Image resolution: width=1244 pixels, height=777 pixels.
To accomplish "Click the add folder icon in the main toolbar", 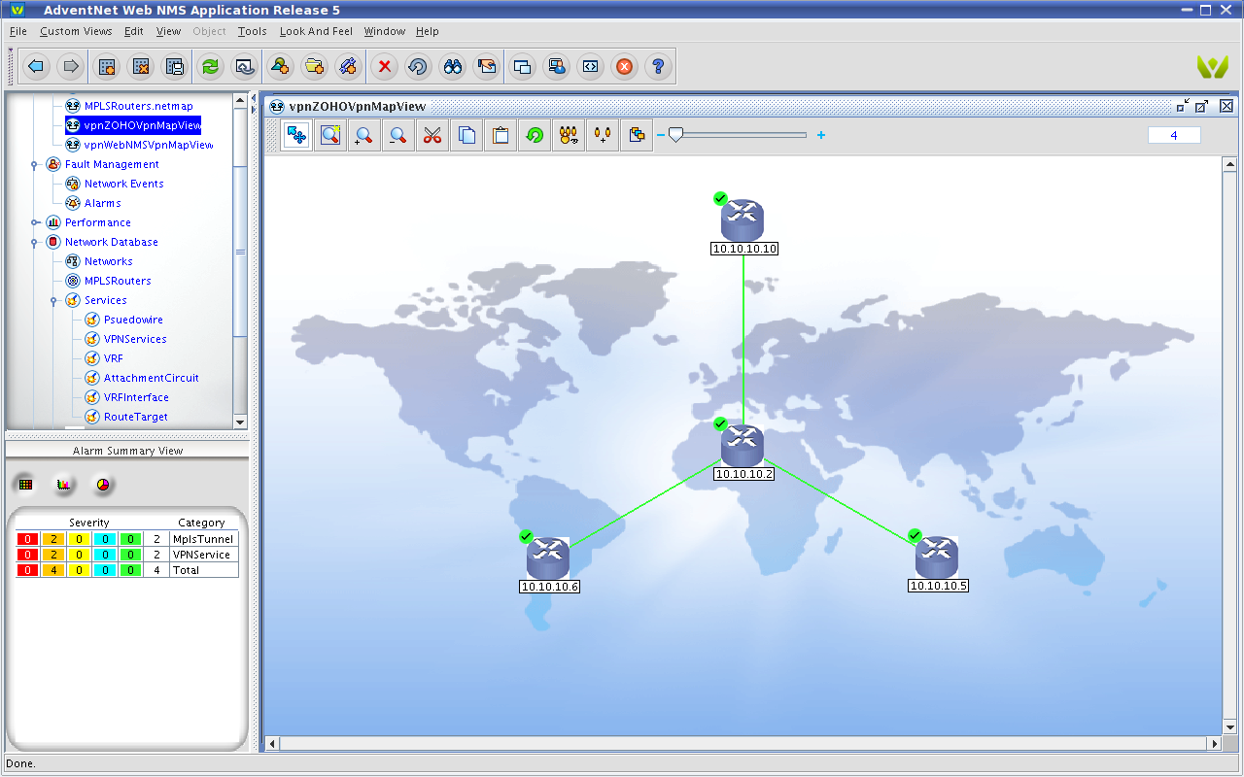I will [x=314, y=67].
